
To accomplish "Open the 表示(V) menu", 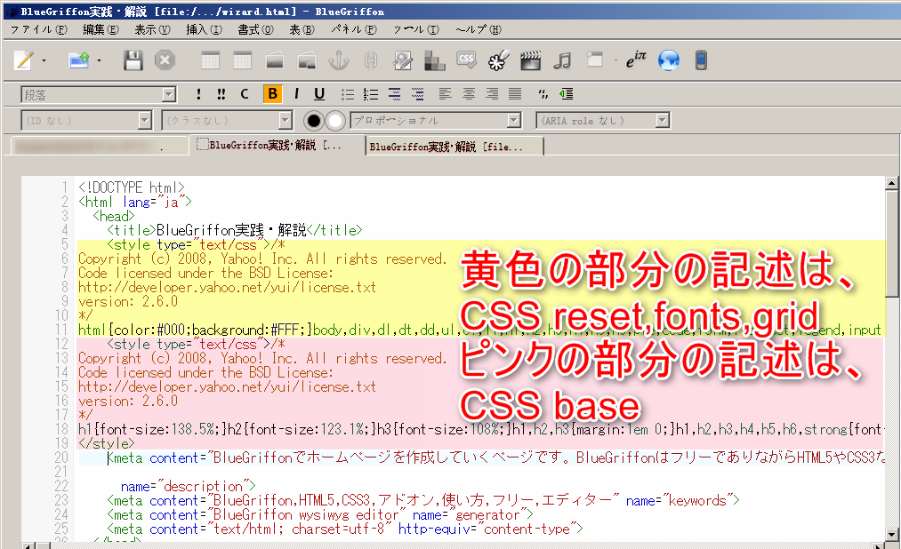I will coord(152,29).
